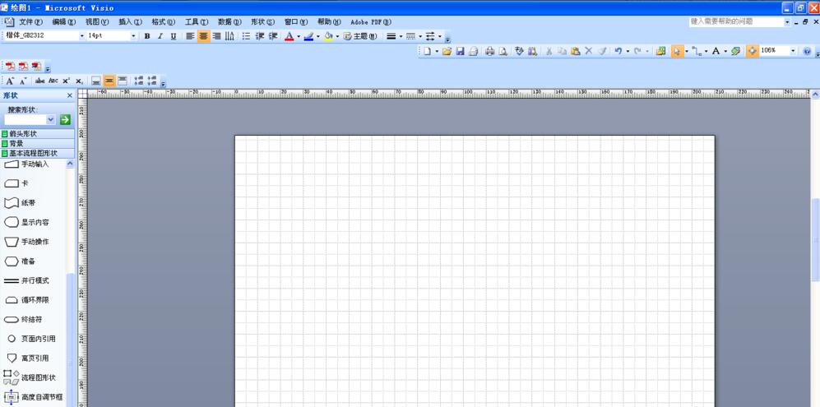The height and width of the screenshot is (407, 820).
Task: Open the Adobe PDF menu
Action: 370,22
